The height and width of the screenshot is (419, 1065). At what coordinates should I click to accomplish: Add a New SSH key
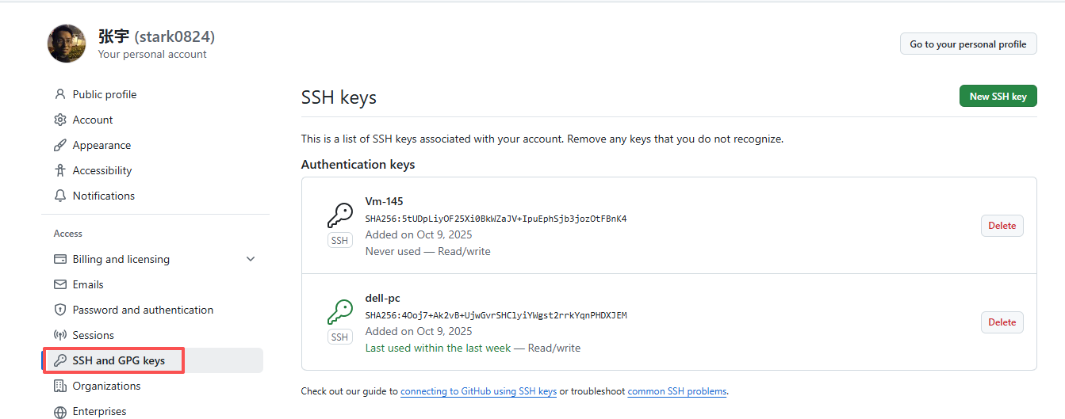point(998,97)
